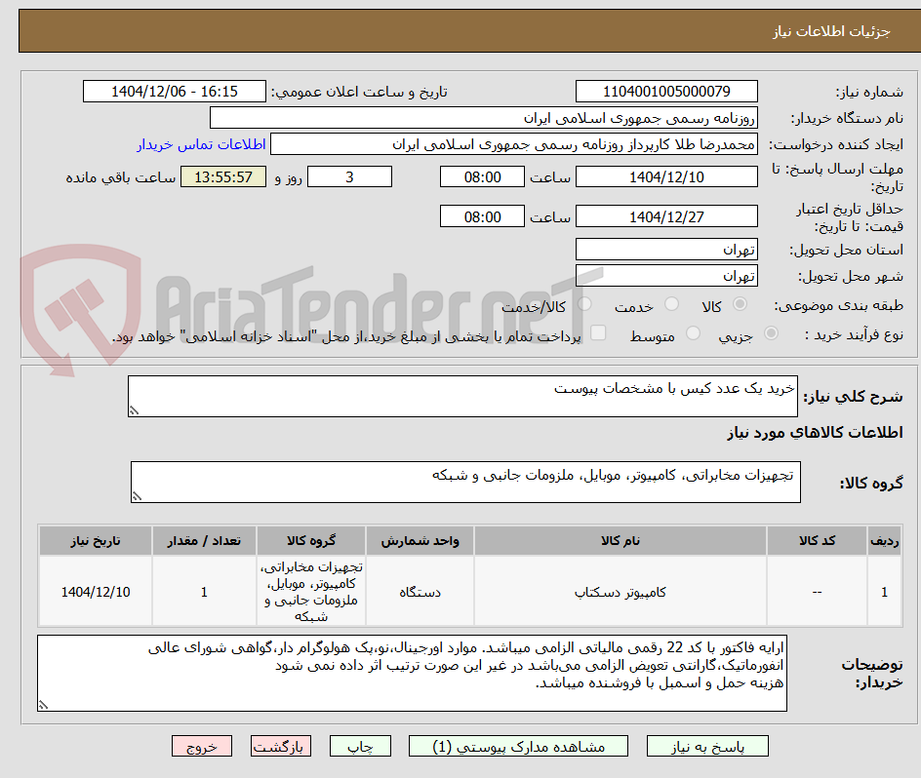The width and height of the screenshot is (921, 778).
Task: Click the کد کالا column header
Action: [x=817, y=541]
